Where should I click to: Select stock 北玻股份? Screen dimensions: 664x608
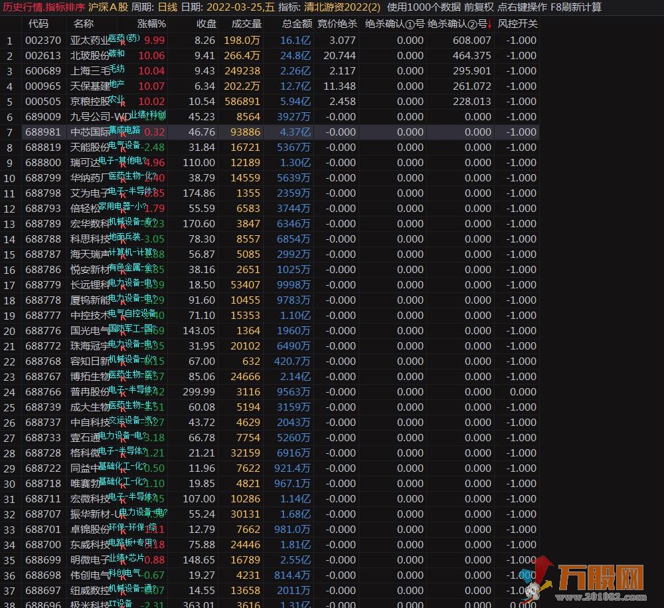(x=90, y=56)
